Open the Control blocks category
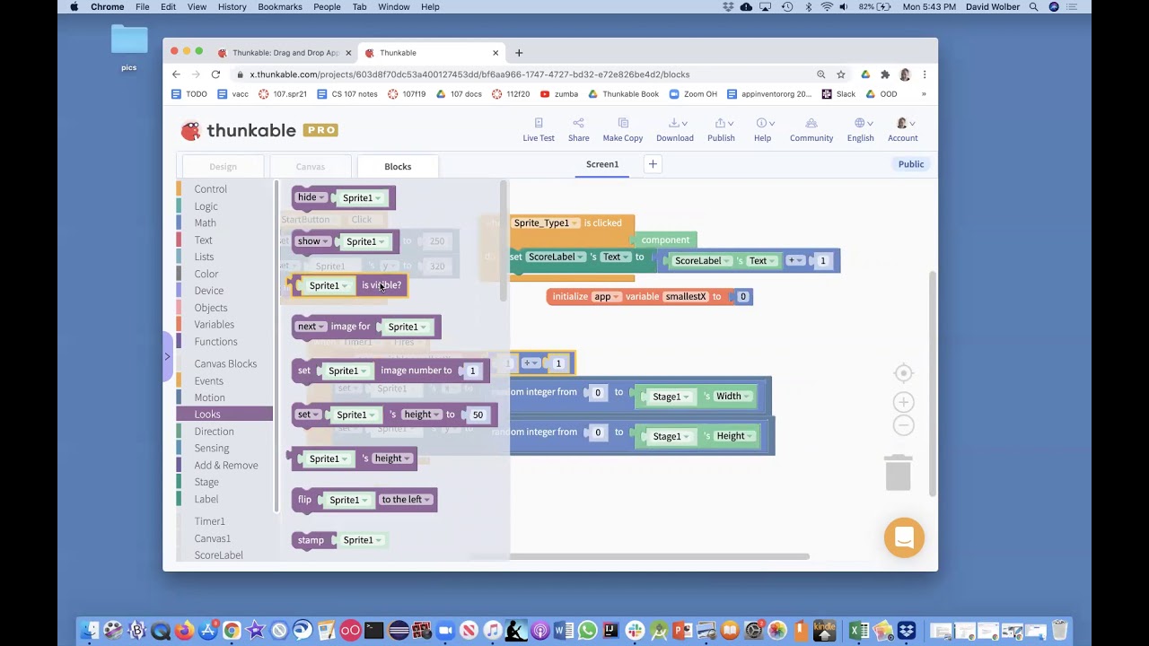Viewport: 1149px width, 646px height. (210, 189)
